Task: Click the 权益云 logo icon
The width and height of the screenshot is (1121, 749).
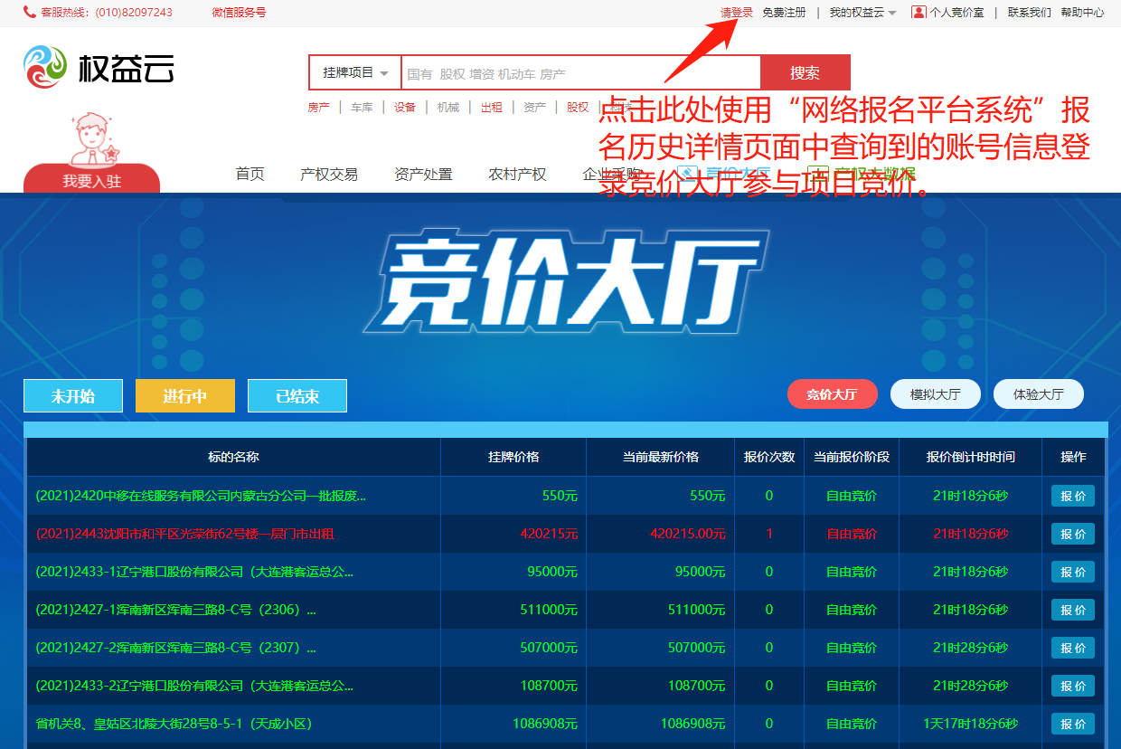Action: click(45, 69)
